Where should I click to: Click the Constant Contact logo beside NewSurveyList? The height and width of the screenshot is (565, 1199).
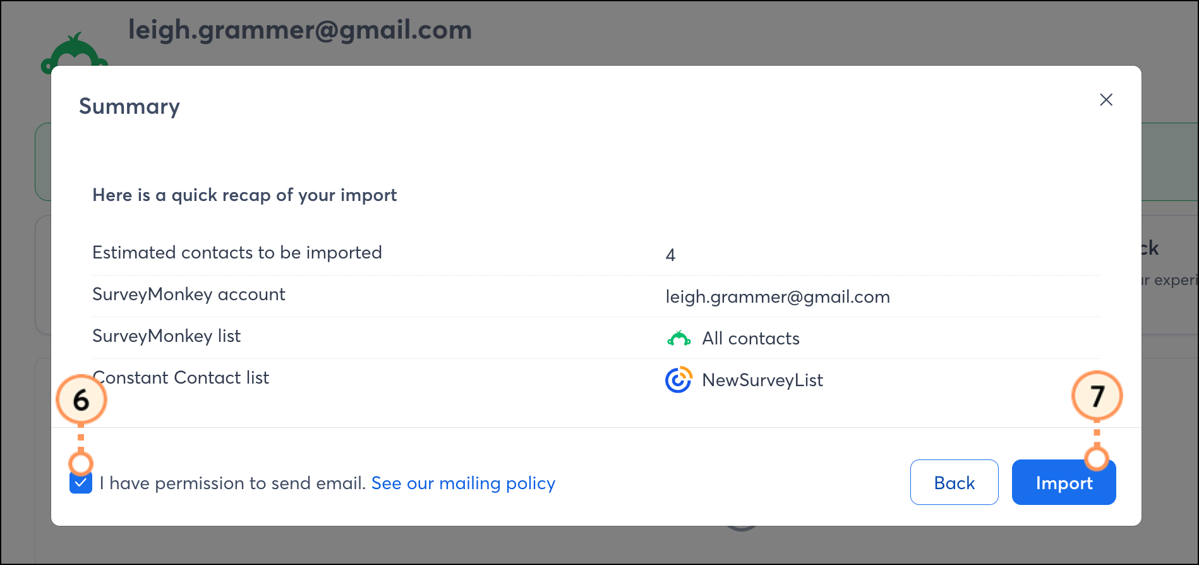click(x=678, y=380)
